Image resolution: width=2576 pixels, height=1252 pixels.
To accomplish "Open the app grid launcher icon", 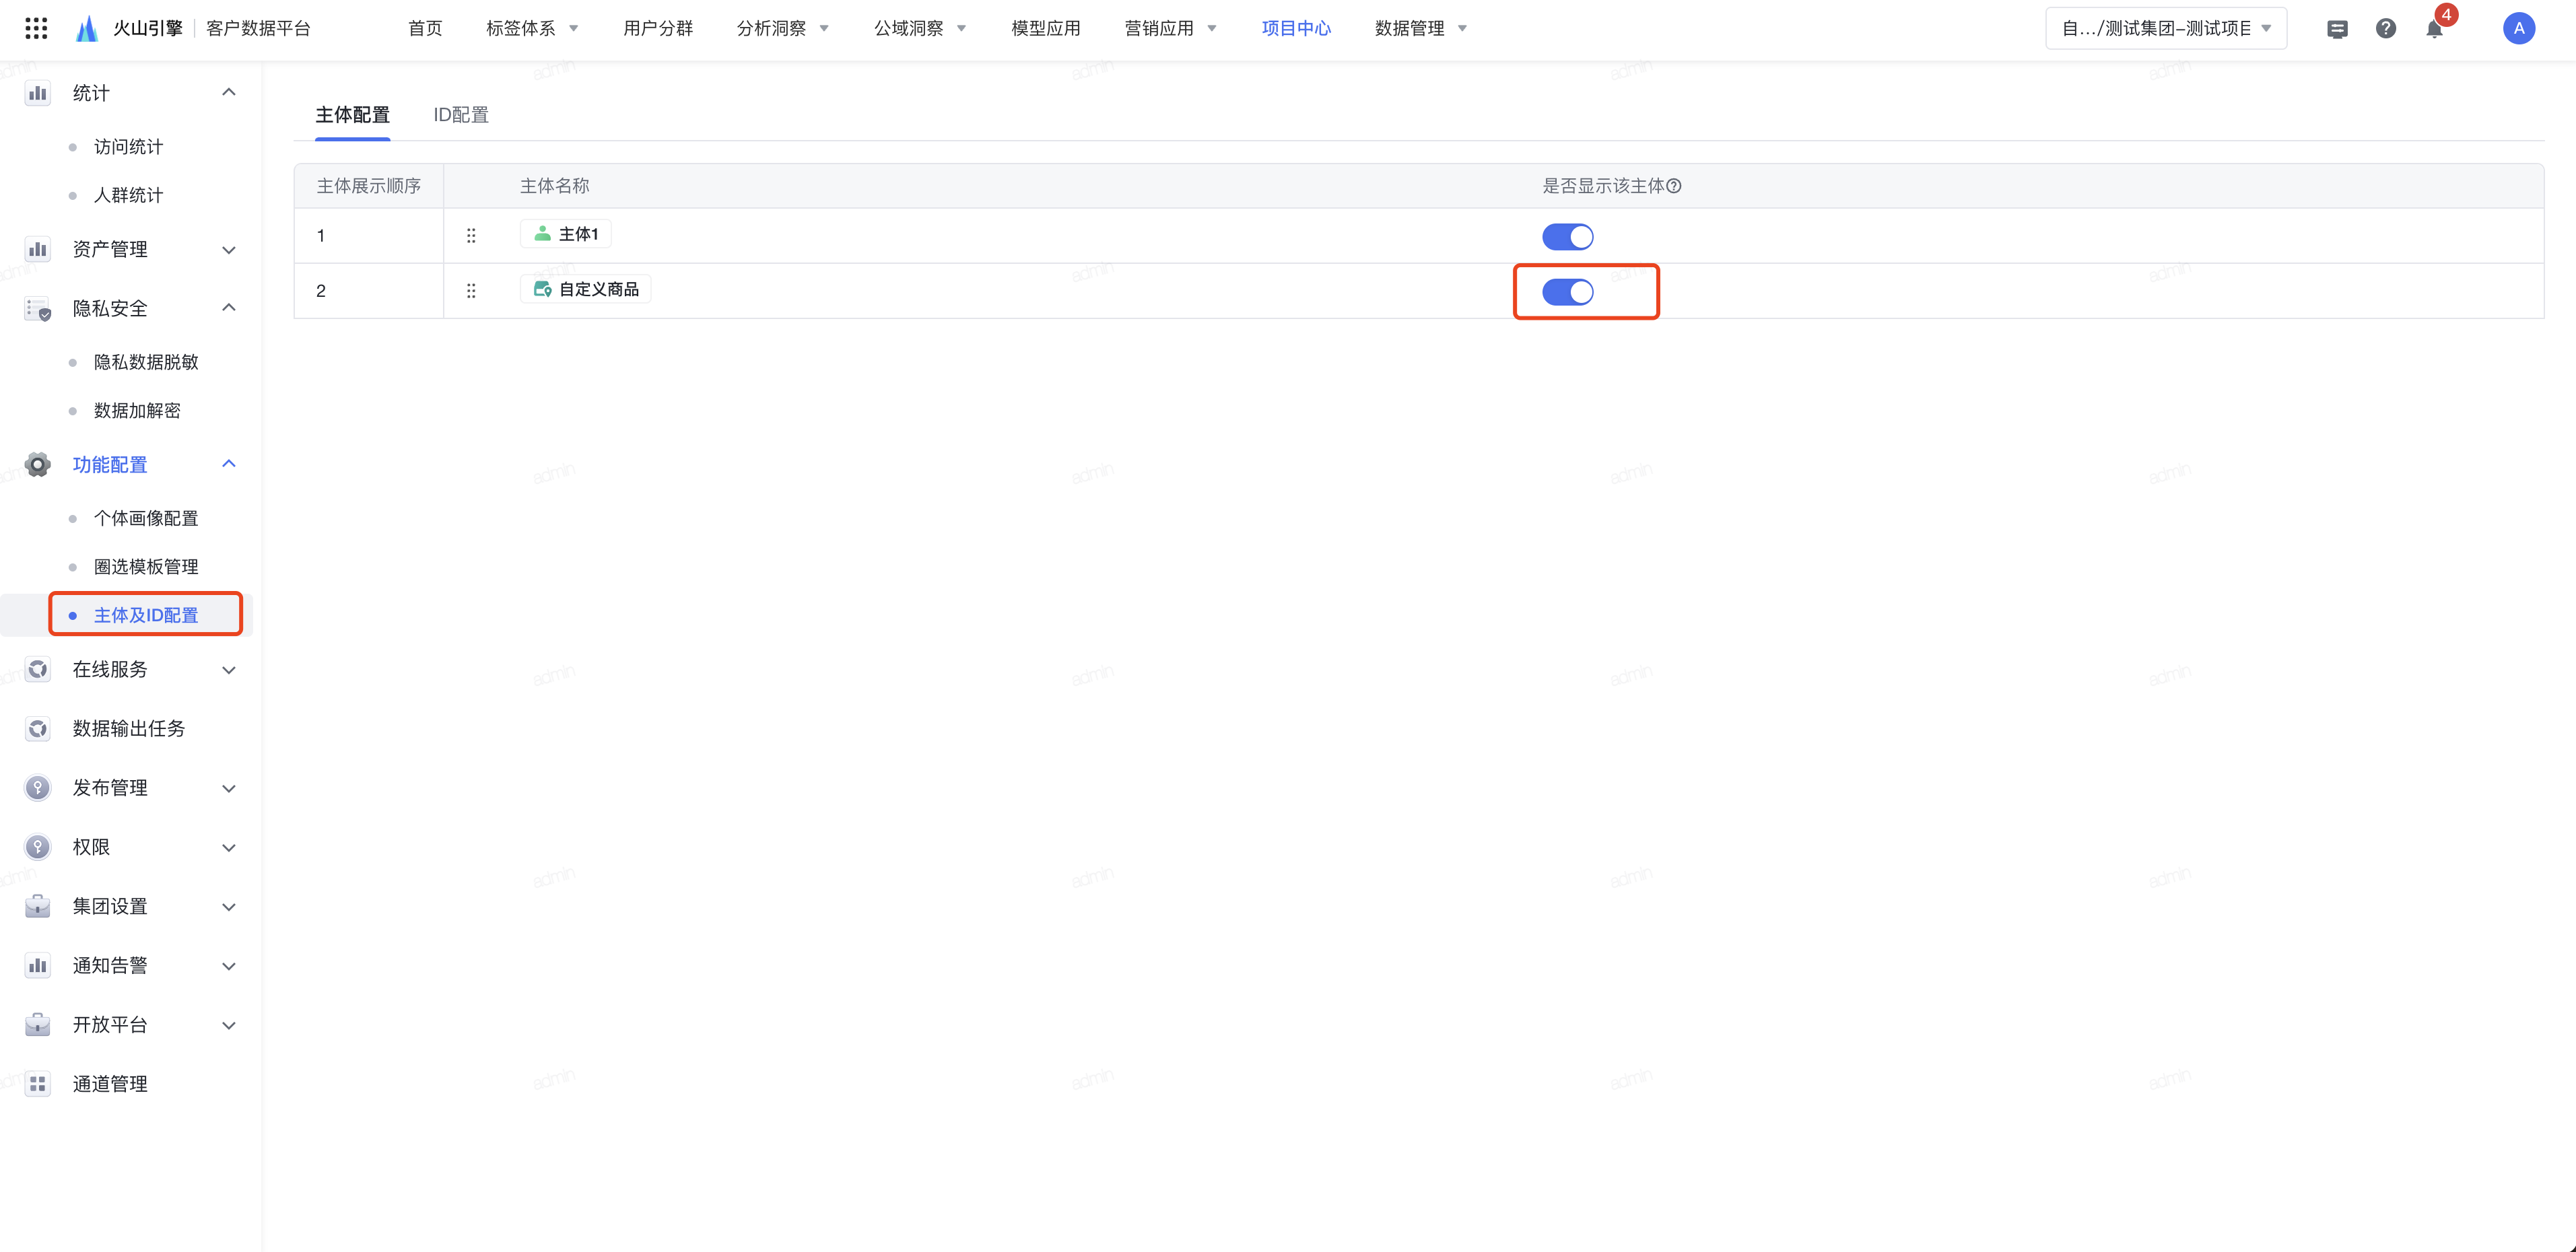I will tap(36, 28).
